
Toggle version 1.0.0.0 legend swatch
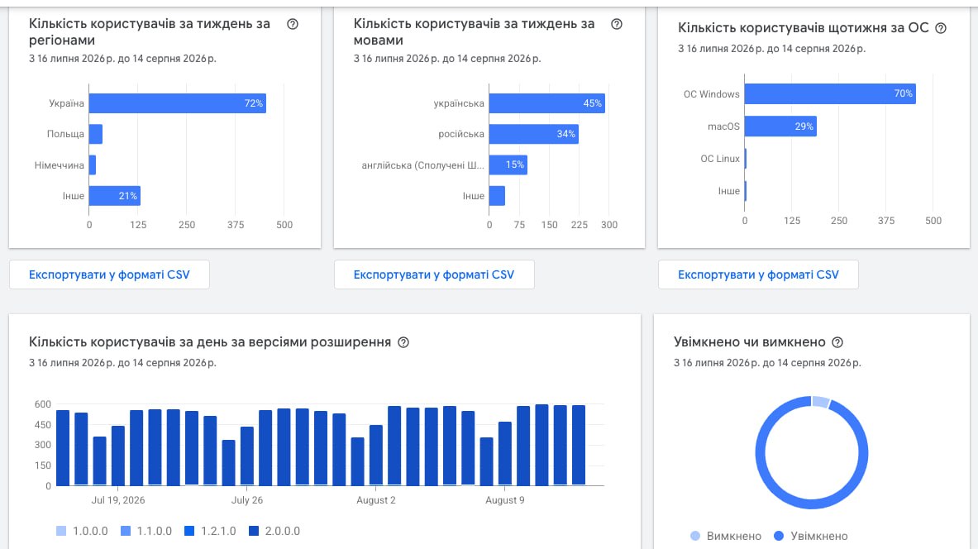pos(61,531)
